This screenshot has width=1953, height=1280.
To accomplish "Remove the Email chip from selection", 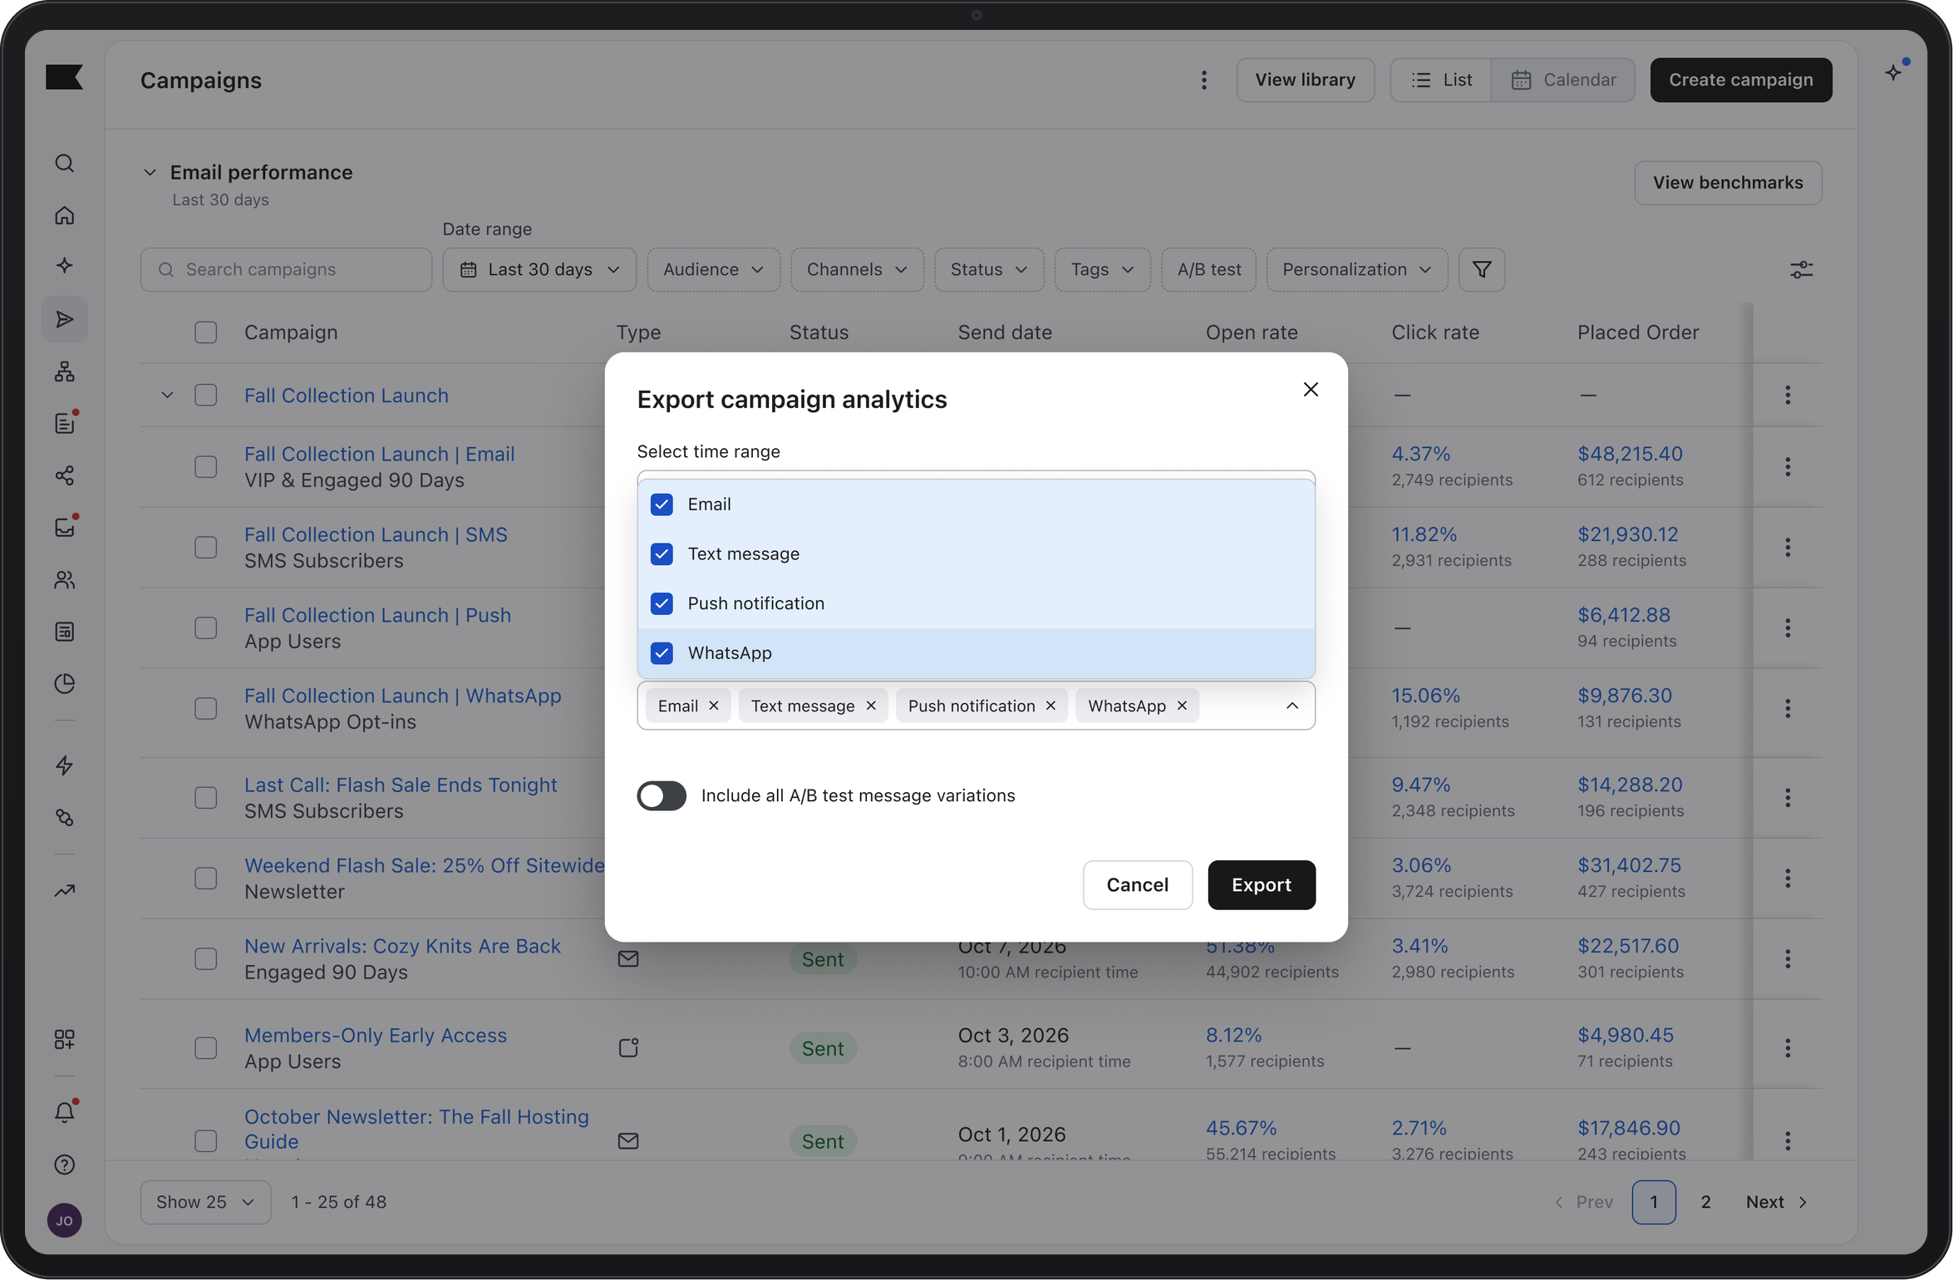I will pyautogui.click(x=713, y=706).
